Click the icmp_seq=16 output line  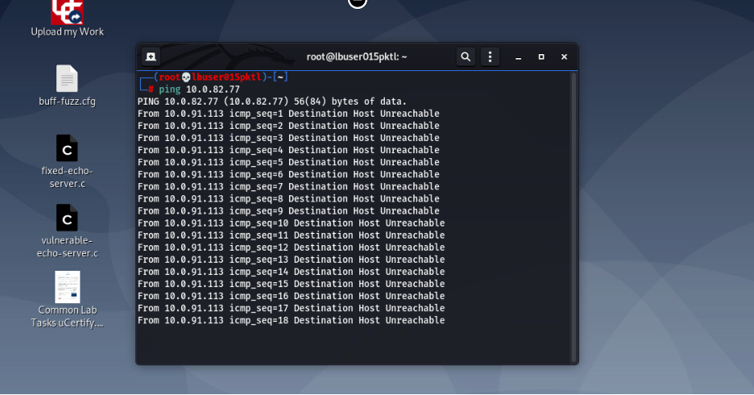[x=292, y=296]
